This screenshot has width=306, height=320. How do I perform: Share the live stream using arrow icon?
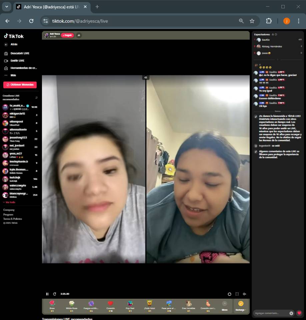tap(79, 35)
